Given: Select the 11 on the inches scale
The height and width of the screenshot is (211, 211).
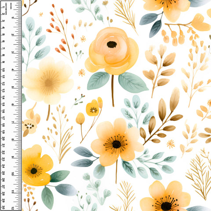Looking at the screenshot, I should 13,192.
